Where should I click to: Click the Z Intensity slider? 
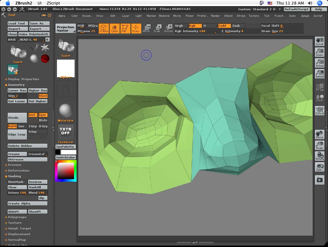coord(239,31)
